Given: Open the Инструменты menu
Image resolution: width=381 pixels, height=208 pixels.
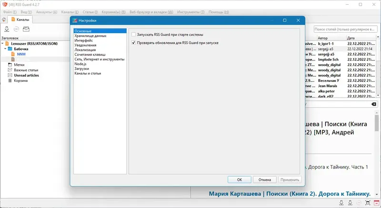Looking at the screenshot, I should 191,12.
